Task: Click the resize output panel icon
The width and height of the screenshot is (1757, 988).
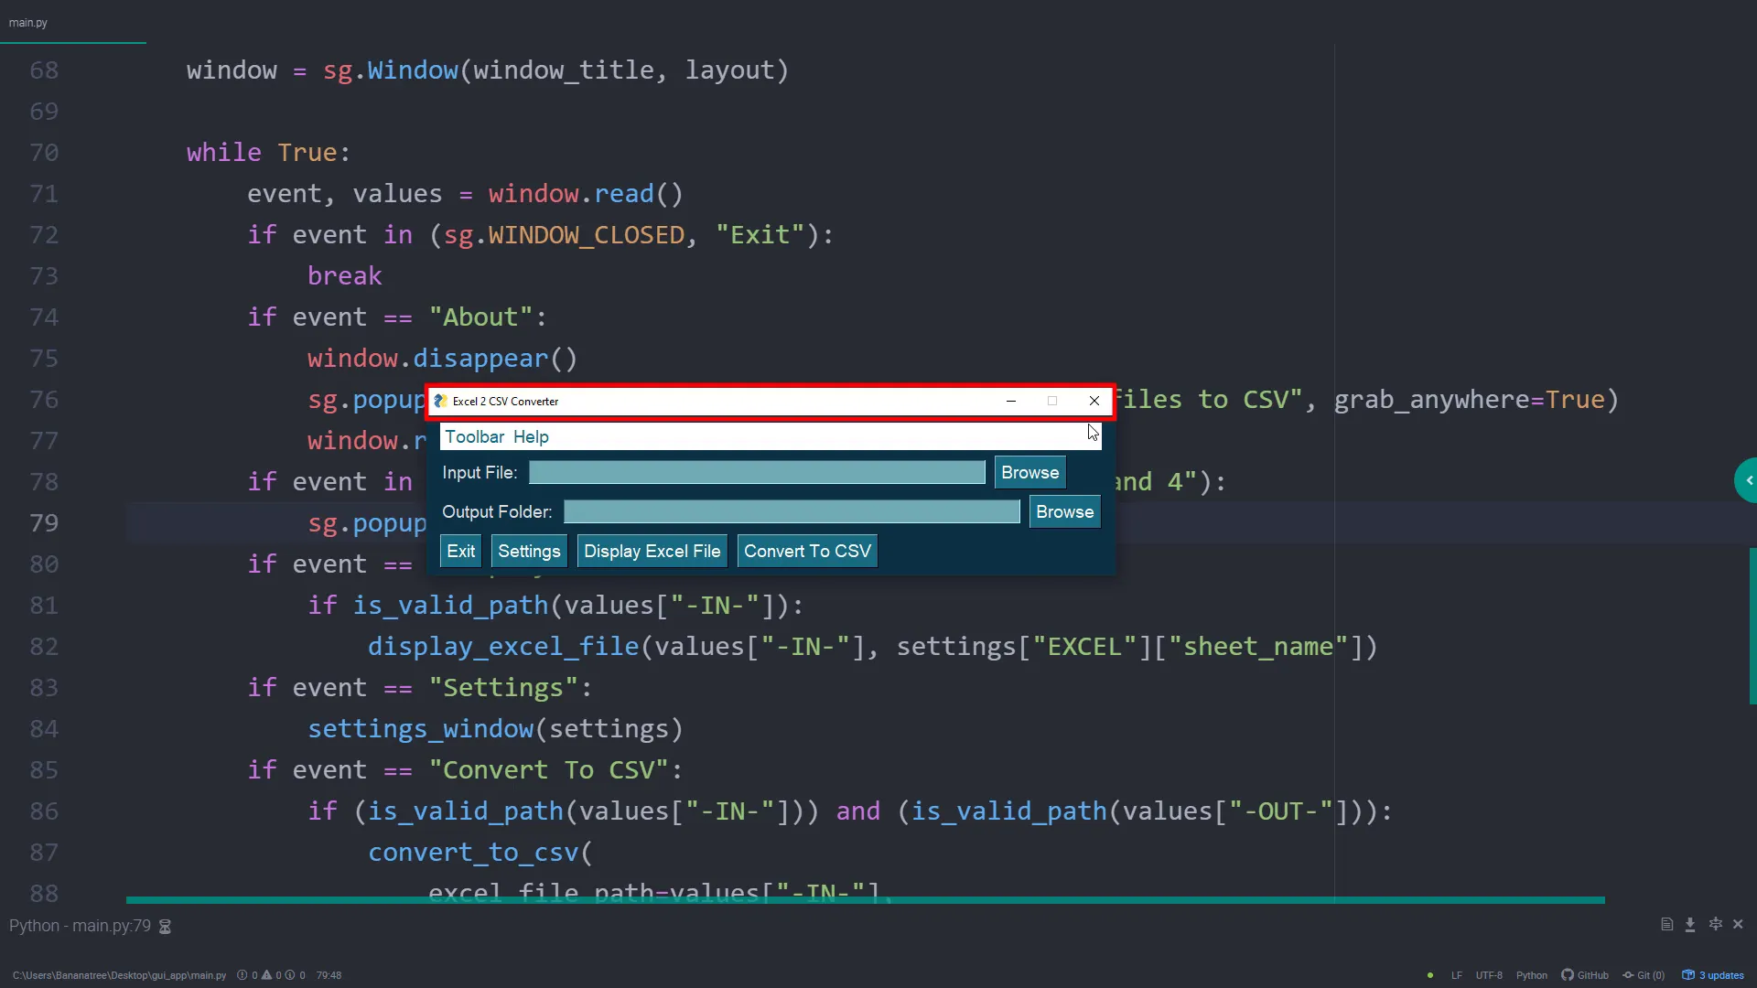Action: [x=1715, y=925]
